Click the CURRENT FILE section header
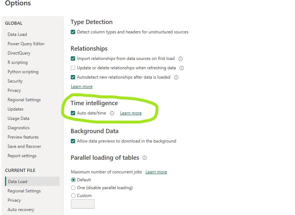 [x=20, y=170]
